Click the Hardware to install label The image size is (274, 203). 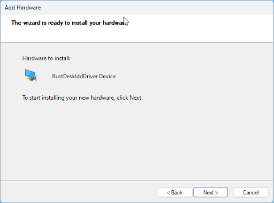[x=47, y=58]
